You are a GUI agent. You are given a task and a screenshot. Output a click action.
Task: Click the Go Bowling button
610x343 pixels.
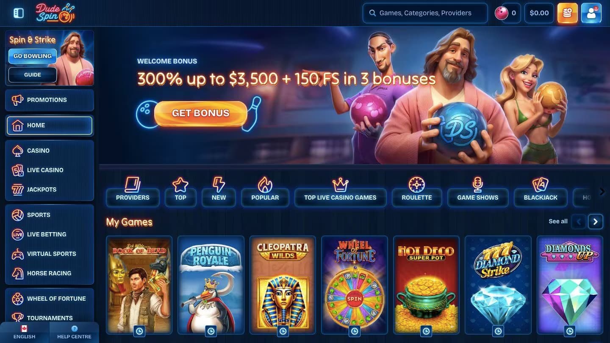33,56
